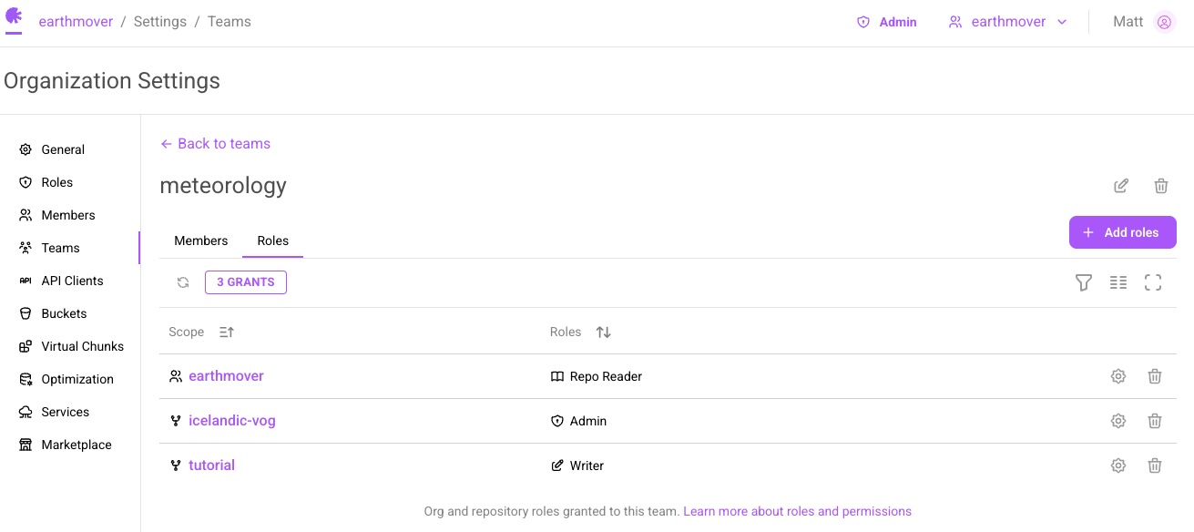Delete the tutorial Writer grant
Screen dimensions: 1194x532
[1155, 465]
